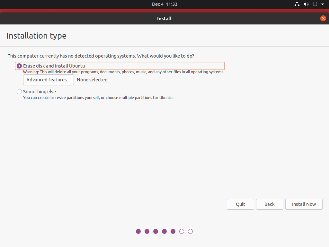Viewport: 329px width, 247px height.
Task: Click the Install Now button
Action: point(304,204)
